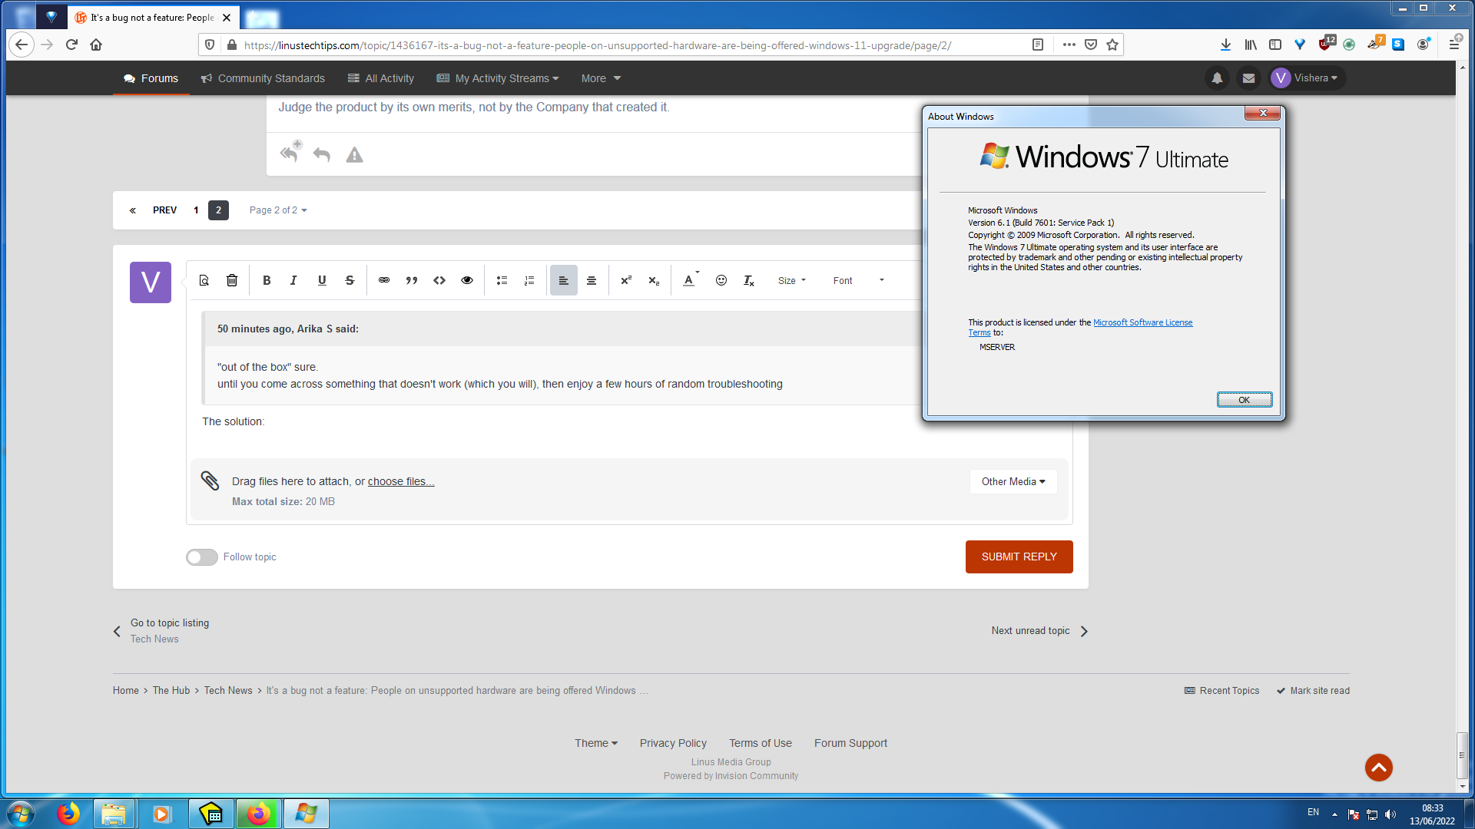Expand the Other Media dropdown
This screenshot has height=829, width=1475.
1013,481
